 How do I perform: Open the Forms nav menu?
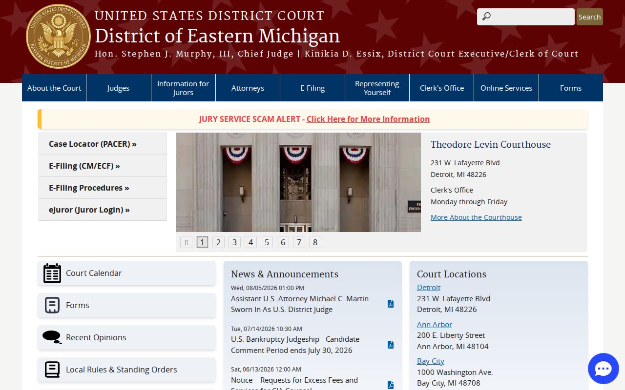[x=571, y=88]
